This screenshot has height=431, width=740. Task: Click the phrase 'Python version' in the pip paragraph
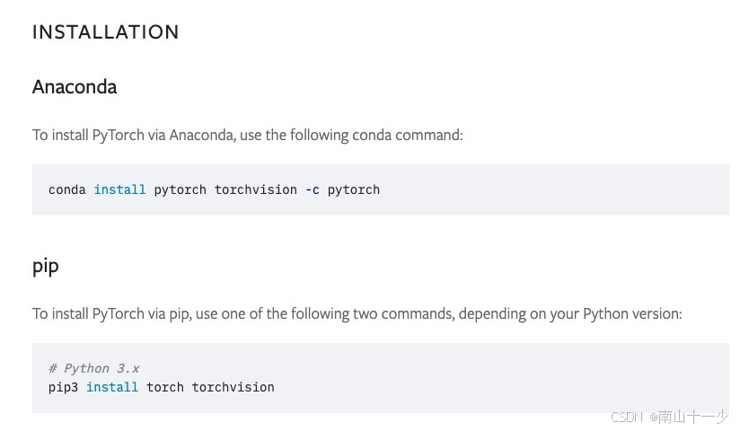click(631, 314)
